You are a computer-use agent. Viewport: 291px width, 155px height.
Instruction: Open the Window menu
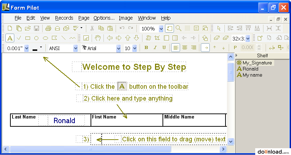point(147,18)
